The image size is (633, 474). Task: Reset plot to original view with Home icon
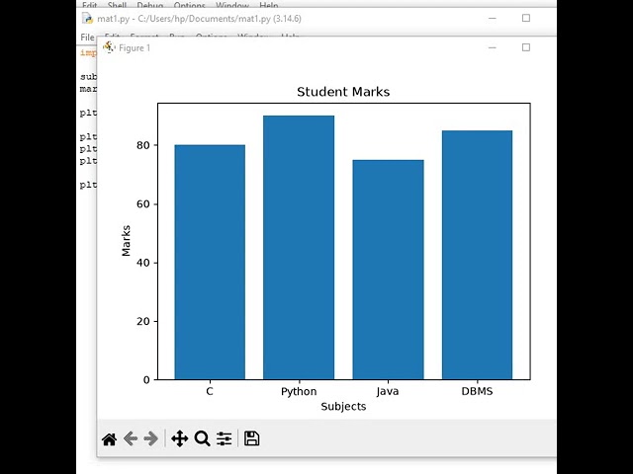coord(110,438)
